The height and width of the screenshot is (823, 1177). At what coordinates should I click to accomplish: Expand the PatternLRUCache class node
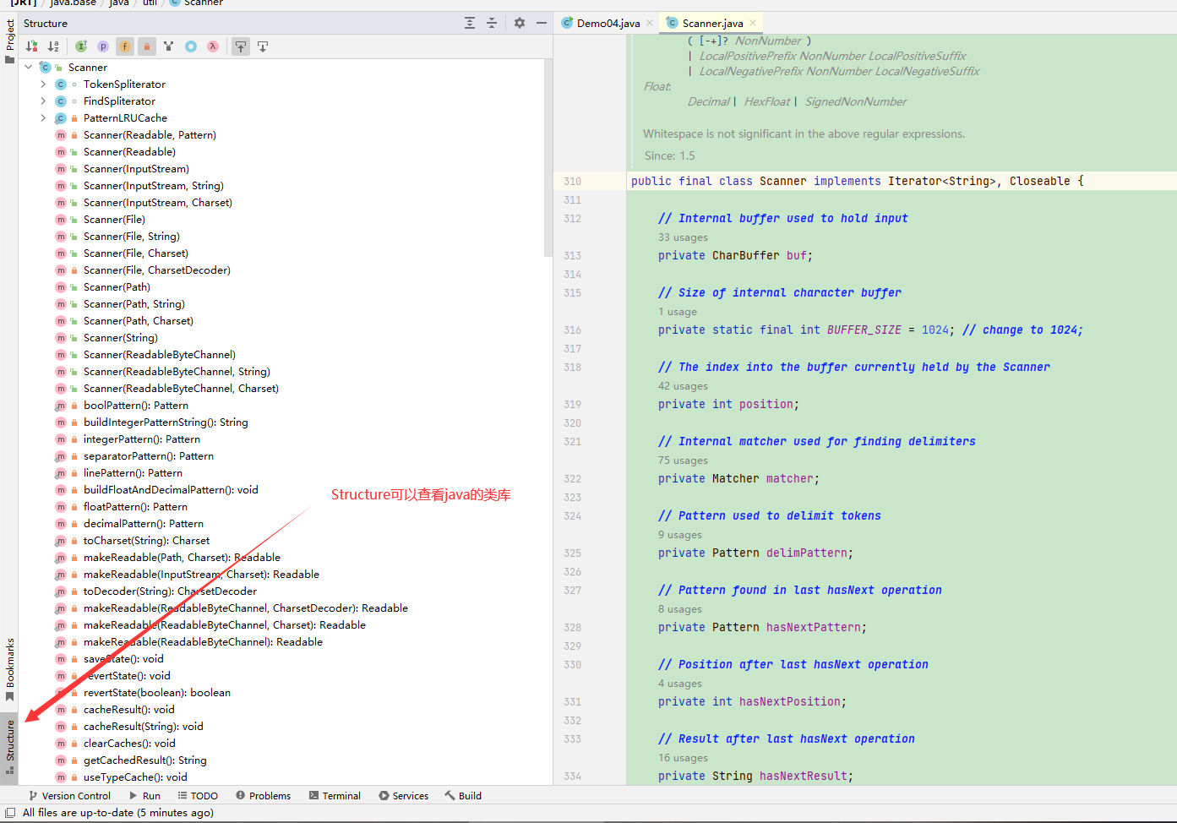[x=43, y=117]
